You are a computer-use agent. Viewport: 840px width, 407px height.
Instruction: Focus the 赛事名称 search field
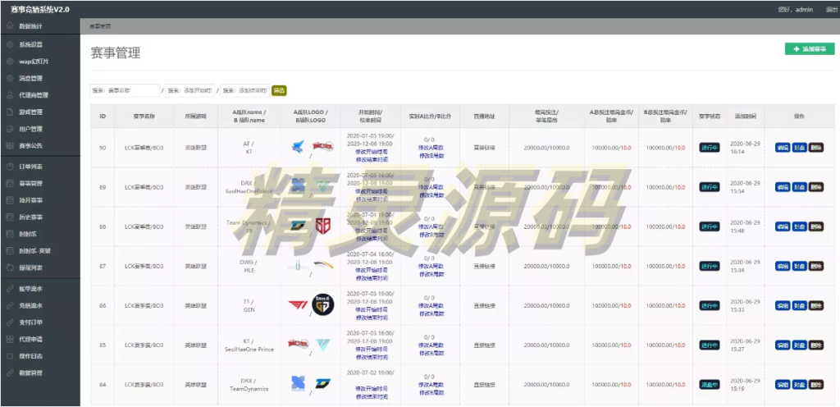(x=125, y=90)
